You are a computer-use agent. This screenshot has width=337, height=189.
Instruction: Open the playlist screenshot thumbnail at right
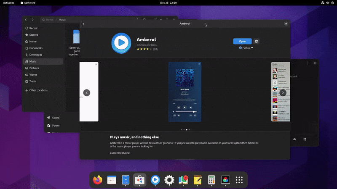click(x=281, y=92)
